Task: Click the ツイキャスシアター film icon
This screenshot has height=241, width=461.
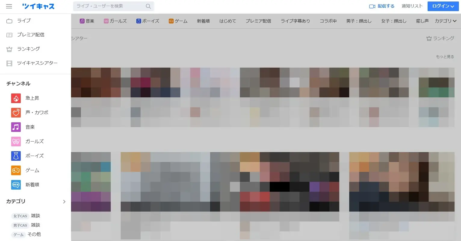Action: coord(9,63)
